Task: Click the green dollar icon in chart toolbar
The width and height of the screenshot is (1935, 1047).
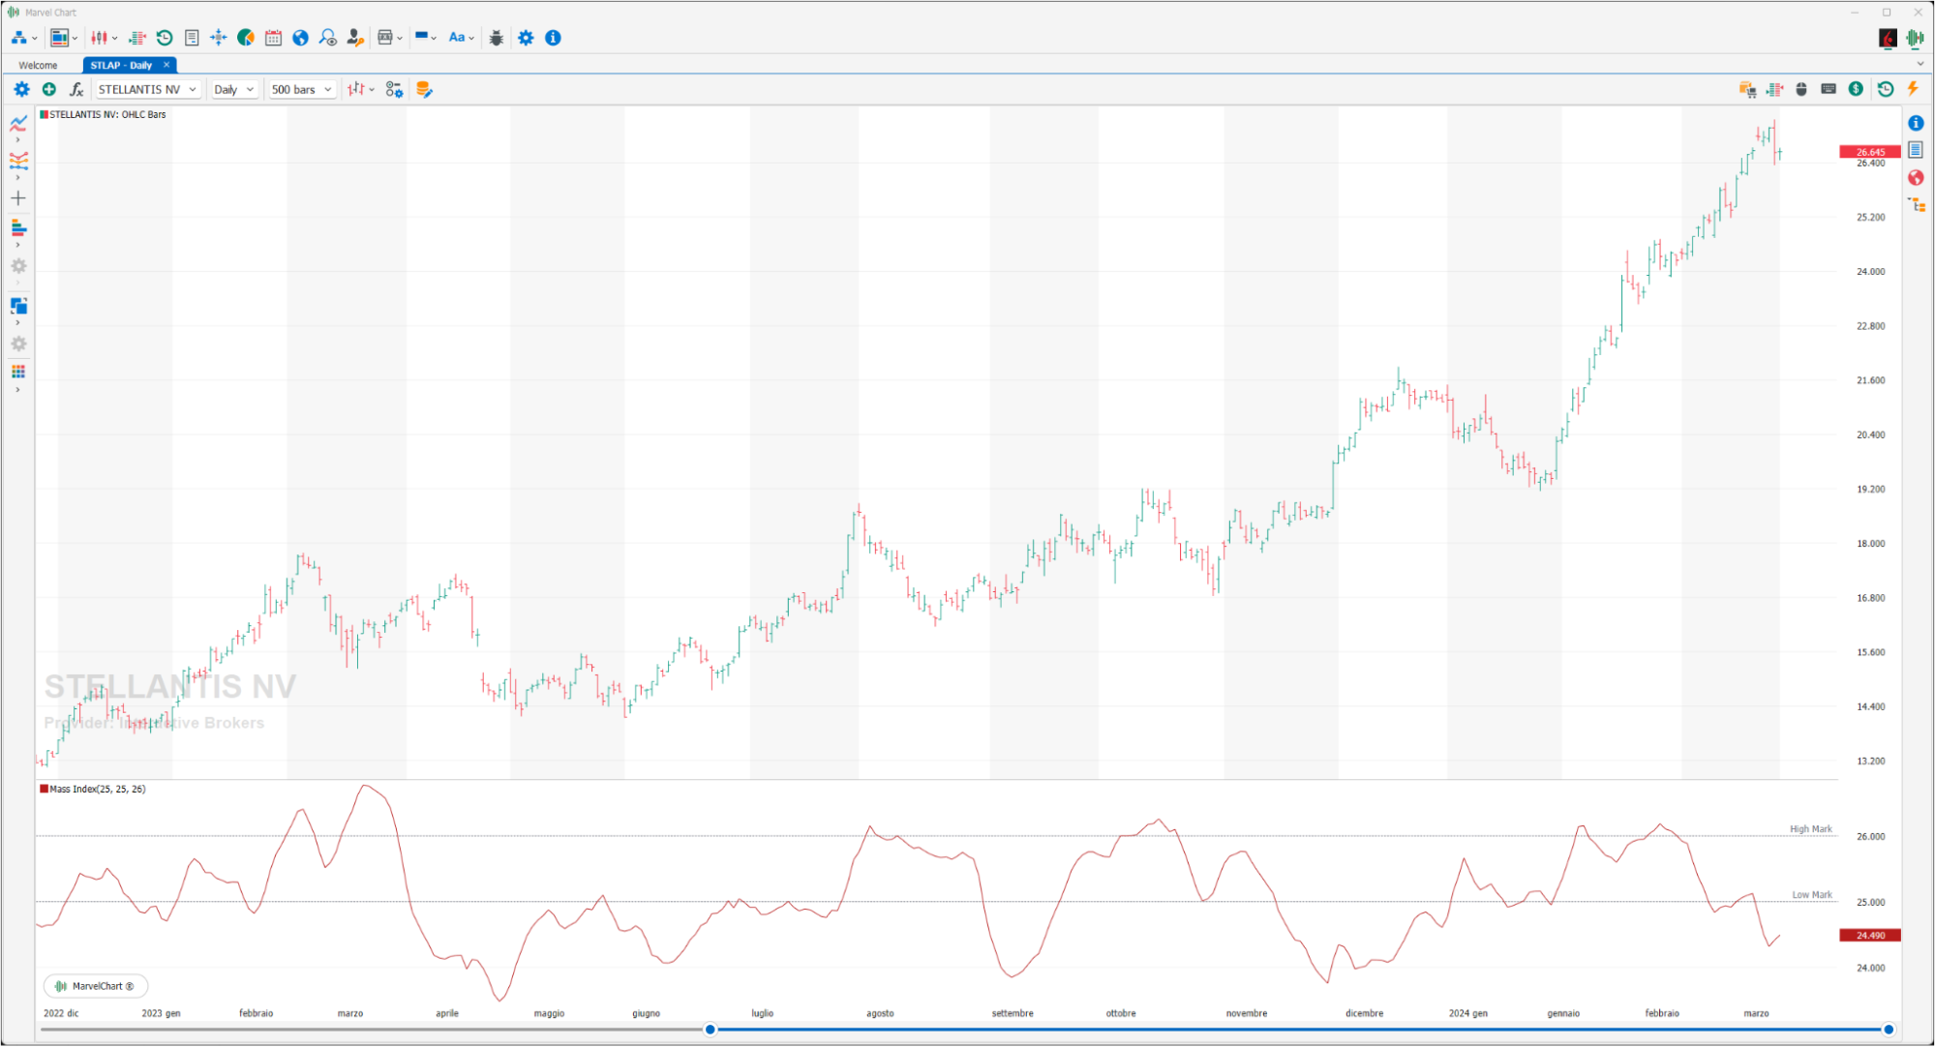Action: point(1856,89)
